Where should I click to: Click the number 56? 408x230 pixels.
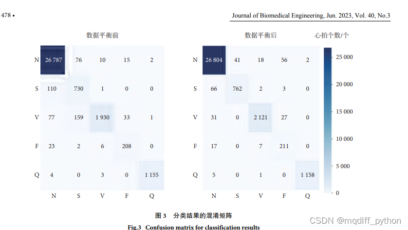coord(284,60)
